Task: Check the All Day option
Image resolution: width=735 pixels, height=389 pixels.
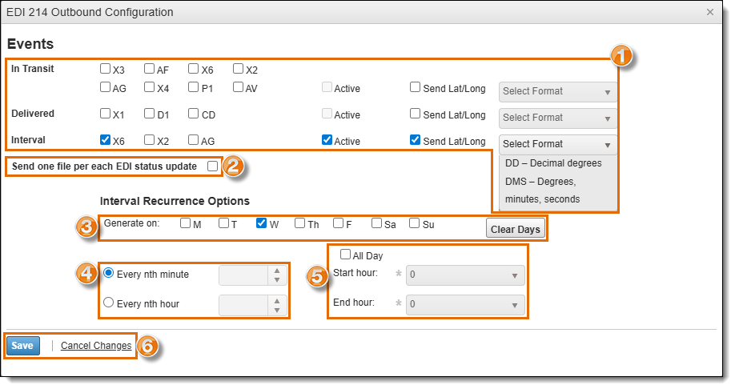Action: (346, 255)
